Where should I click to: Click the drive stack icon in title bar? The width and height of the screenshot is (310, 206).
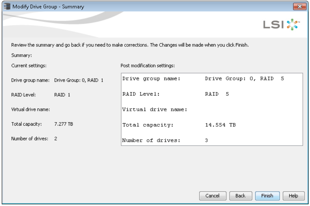(x=7, y=7)
